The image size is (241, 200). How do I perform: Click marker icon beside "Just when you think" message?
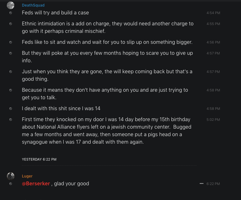point(11,72)
